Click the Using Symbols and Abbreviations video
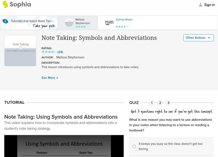 [64, 146]
